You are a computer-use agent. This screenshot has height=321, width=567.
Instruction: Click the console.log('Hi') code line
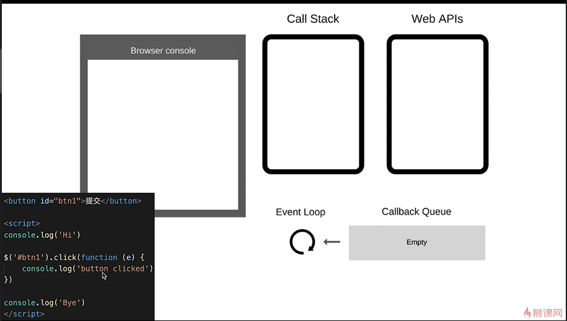pyautogui.click(x=42, y=235)
